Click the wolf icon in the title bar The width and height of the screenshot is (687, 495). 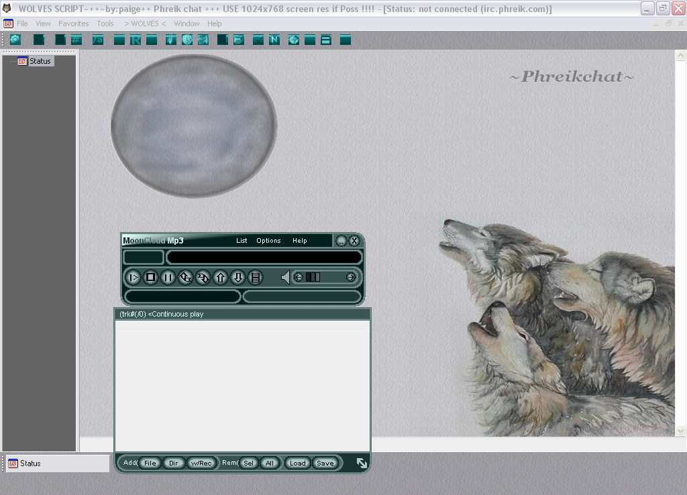[7, 8]
